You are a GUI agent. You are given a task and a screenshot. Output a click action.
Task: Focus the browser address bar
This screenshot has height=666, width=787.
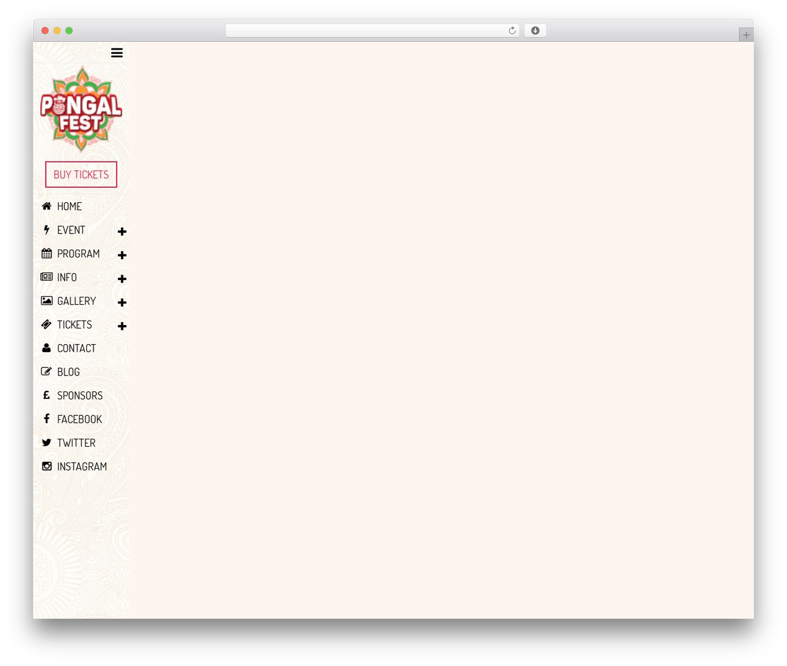point(373,31)
